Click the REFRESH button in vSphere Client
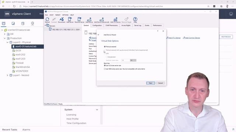The width and height of the screenshot is (236, 132). pyautogui.click(x=226, y=37)
